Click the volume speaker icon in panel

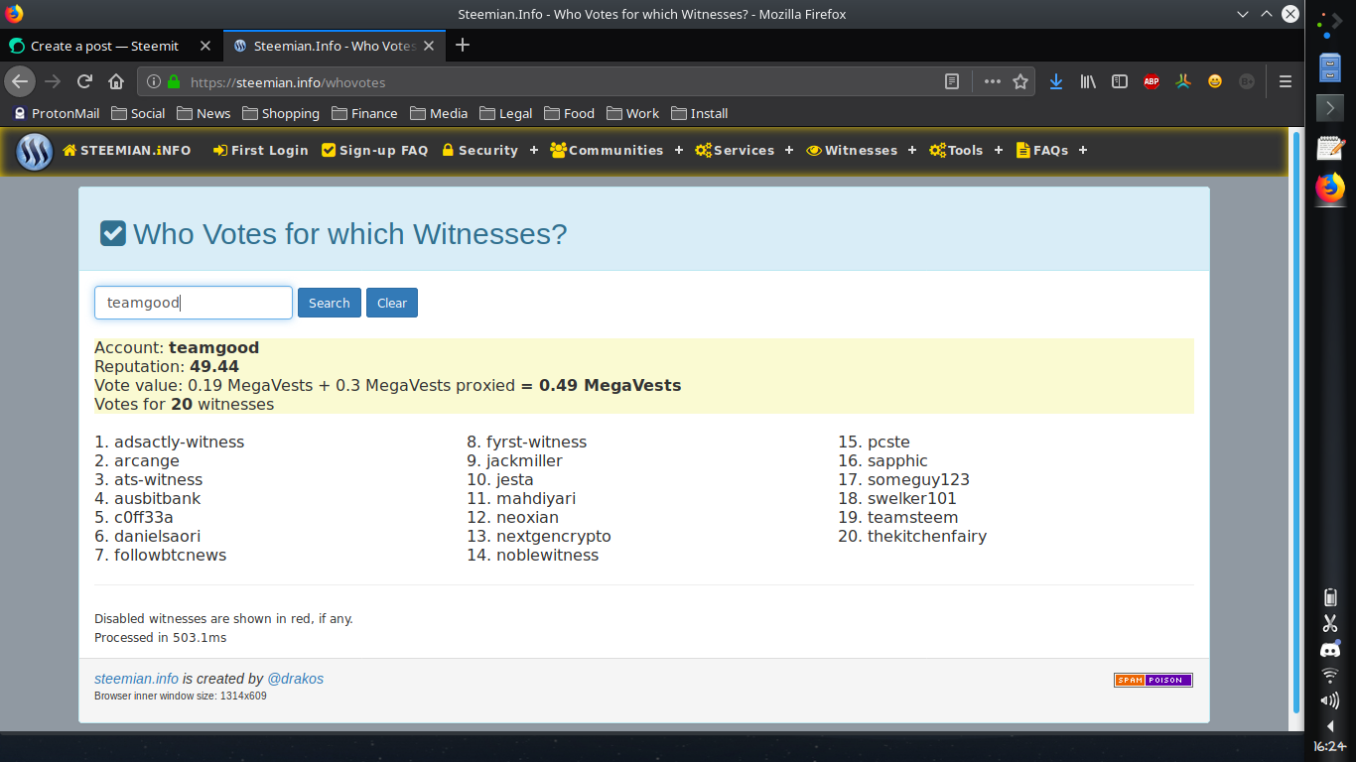[1330, 701]
